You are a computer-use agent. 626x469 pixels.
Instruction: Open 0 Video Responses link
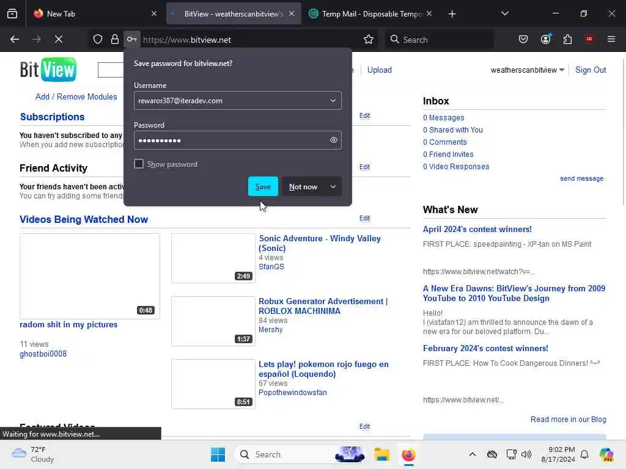click(x=456, y=167)
